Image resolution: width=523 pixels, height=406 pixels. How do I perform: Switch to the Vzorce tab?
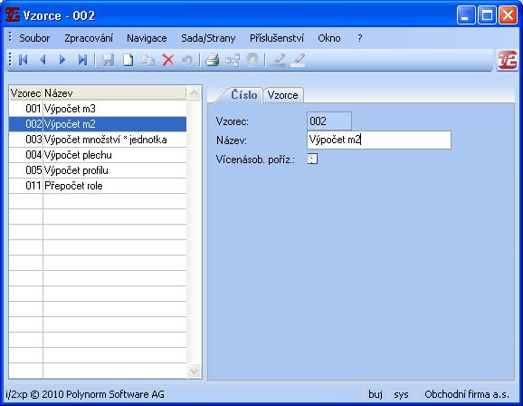coord(283,95)
